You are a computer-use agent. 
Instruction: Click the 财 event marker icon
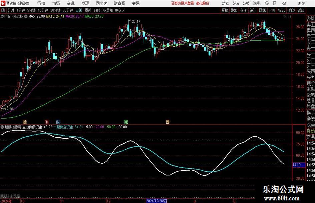(x=58, y=122)
